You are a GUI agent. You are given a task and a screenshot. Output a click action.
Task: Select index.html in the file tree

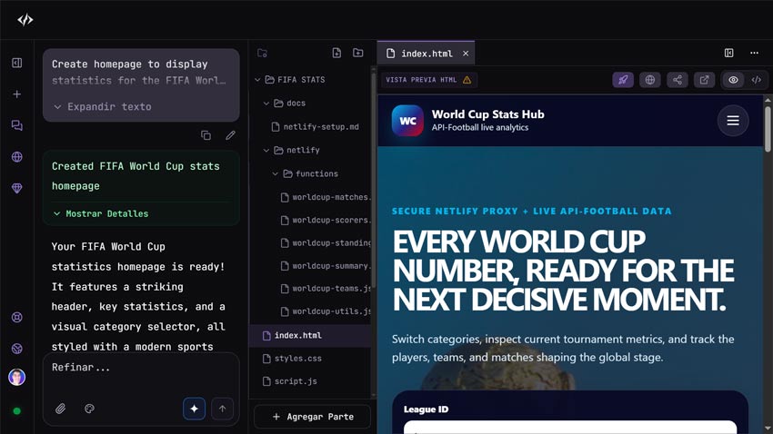click(x=311, y=336)
